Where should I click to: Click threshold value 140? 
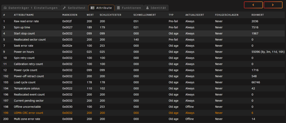point(136,39)
